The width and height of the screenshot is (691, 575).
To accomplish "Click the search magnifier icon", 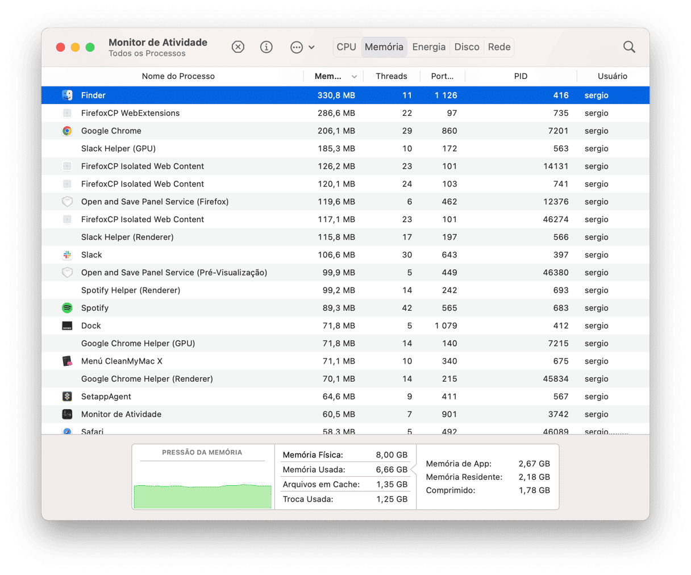I will click(629, 47).
